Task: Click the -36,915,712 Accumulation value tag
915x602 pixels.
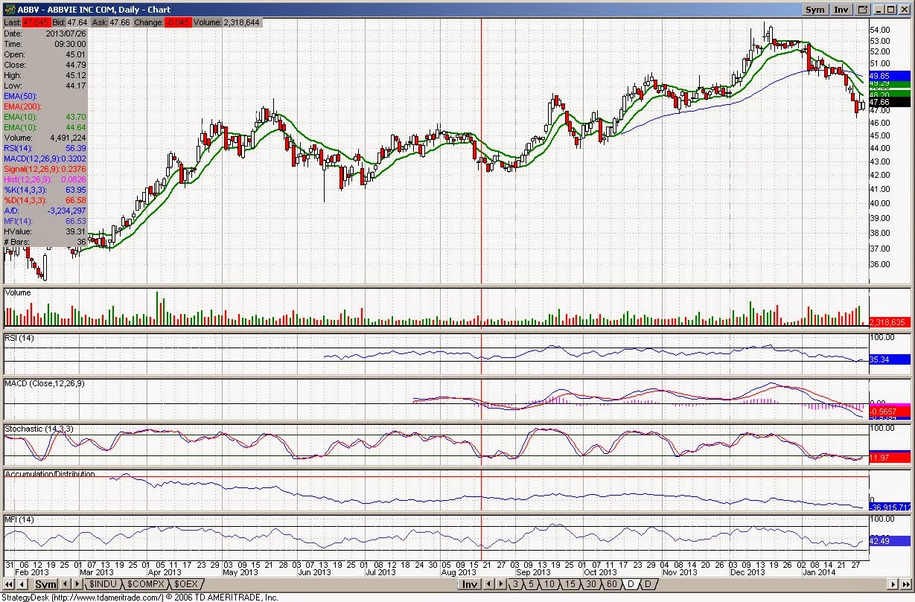Action: [x=889, y=507]
